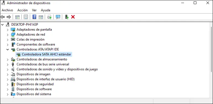Select Adaptadores de pantalla label
213x104 pixels.
[x=34, y=30]
